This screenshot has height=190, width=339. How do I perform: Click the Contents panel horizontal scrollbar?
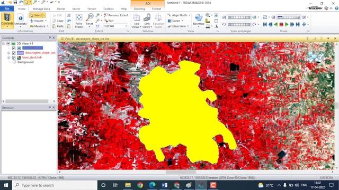[x=27, y=101]
